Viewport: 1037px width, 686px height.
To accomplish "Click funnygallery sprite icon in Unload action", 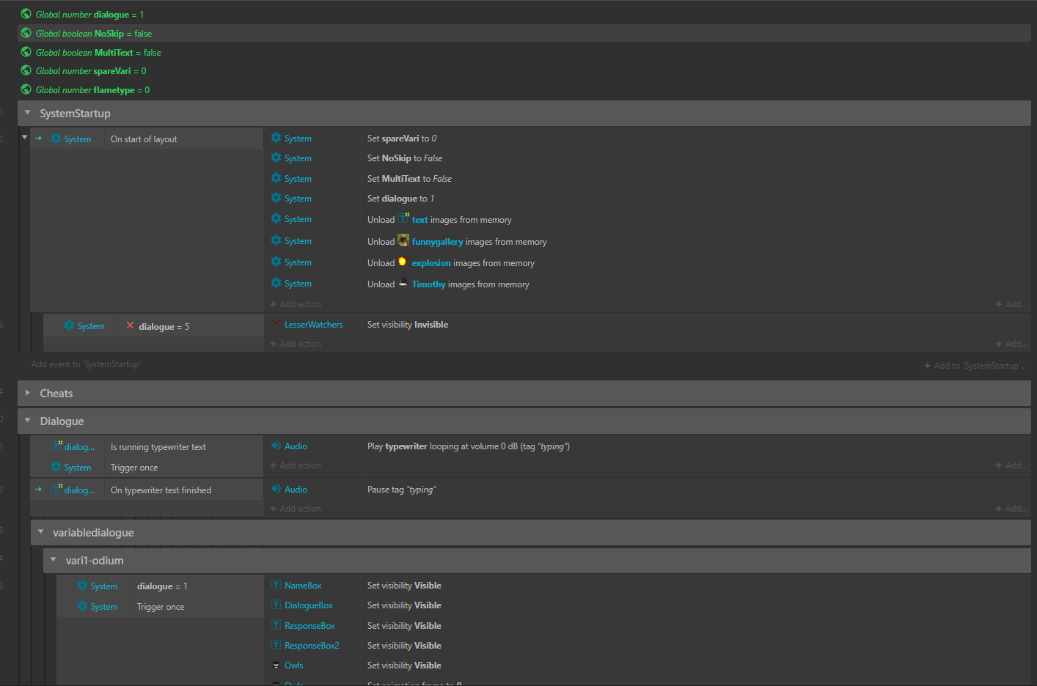I will (x=403, y=240).
